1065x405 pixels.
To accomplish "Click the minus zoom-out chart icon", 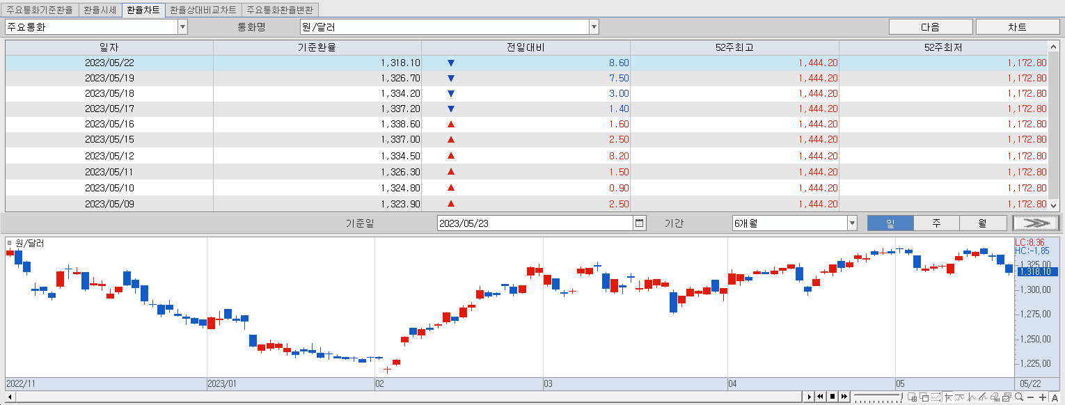I will tap(1031, 397).
